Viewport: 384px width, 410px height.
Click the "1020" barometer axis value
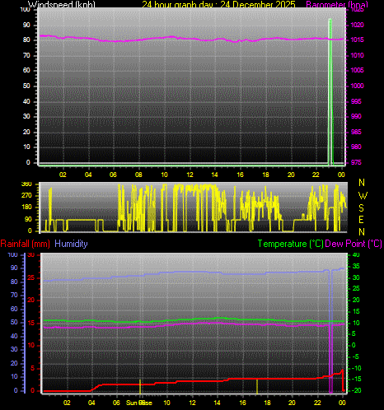357,25
